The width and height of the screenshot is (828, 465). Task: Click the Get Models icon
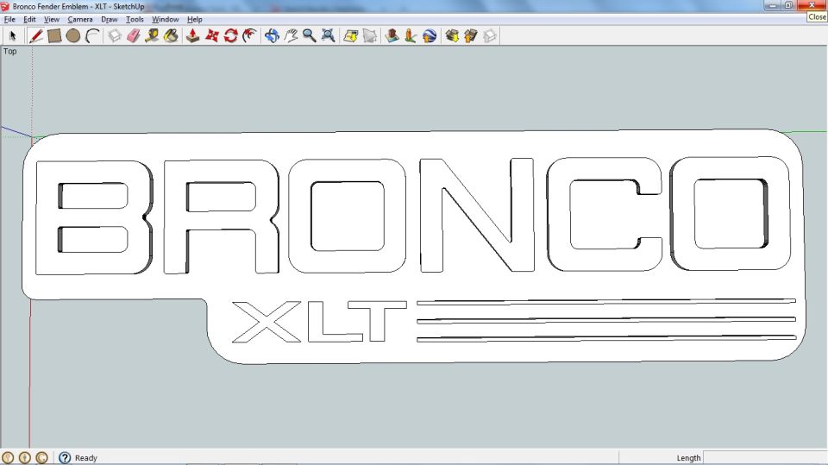pyautogui.click(x=452, y=36)
